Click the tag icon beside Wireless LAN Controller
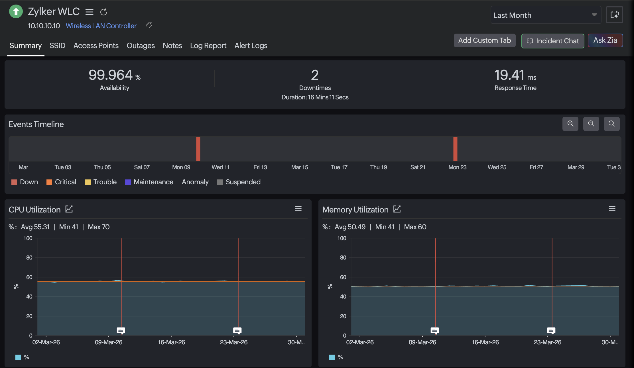 pos(149,25)
